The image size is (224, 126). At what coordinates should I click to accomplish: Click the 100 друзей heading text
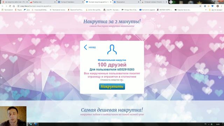112,64
